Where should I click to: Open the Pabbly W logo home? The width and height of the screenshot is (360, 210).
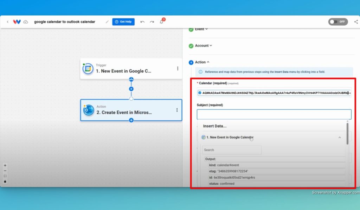click(x=17, y=22)
